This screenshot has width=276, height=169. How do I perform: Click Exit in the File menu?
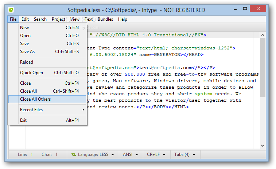pyautogui.click(x=47, y=120)
